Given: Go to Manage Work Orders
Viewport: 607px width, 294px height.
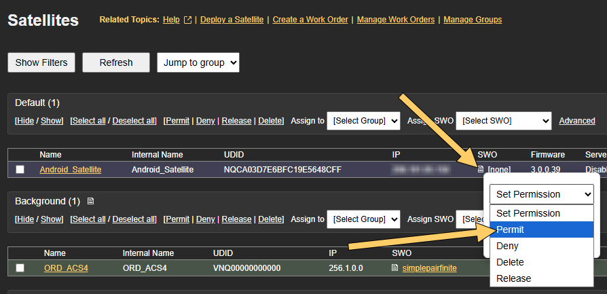Looking at the screenshot, I should coord(395,20).
